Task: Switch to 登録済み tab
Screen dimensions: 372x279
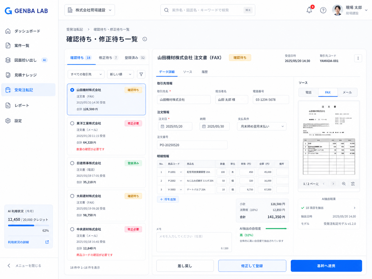Action: click(135, 58)
